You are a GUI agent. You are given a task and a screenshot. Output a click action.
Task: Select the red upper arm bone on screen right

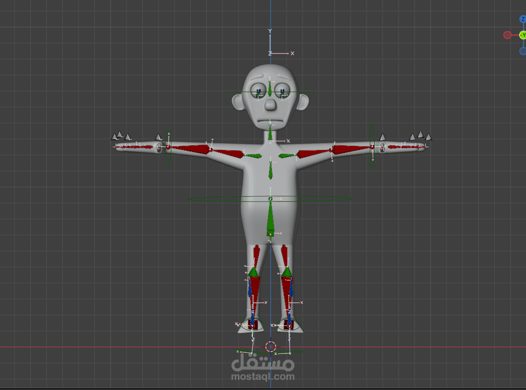click(x=313, y=154)
